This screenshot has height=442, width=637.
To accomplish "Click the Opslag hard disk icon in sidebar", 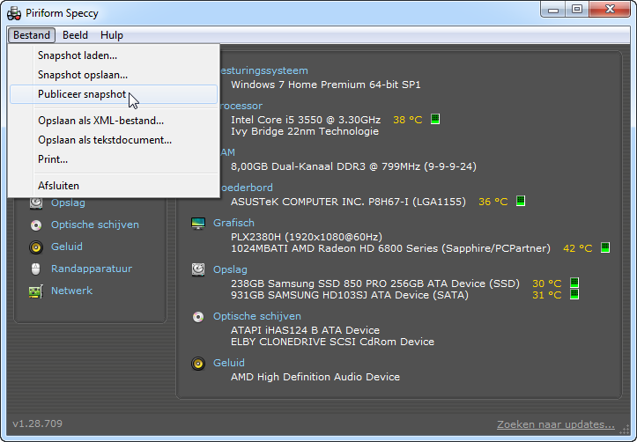I will click(x=36, y=203).
